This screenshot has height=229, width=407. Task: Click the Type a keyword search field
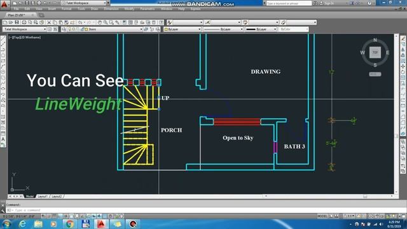[289, 3]
